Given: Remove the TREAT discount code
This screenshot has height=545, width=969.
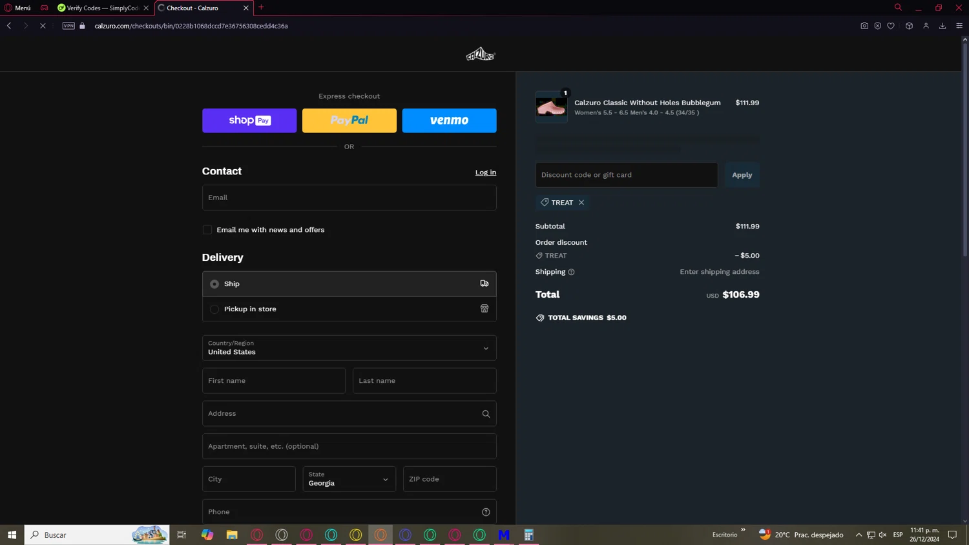Looking at the screenshot, I should click(x=581, y=203).
